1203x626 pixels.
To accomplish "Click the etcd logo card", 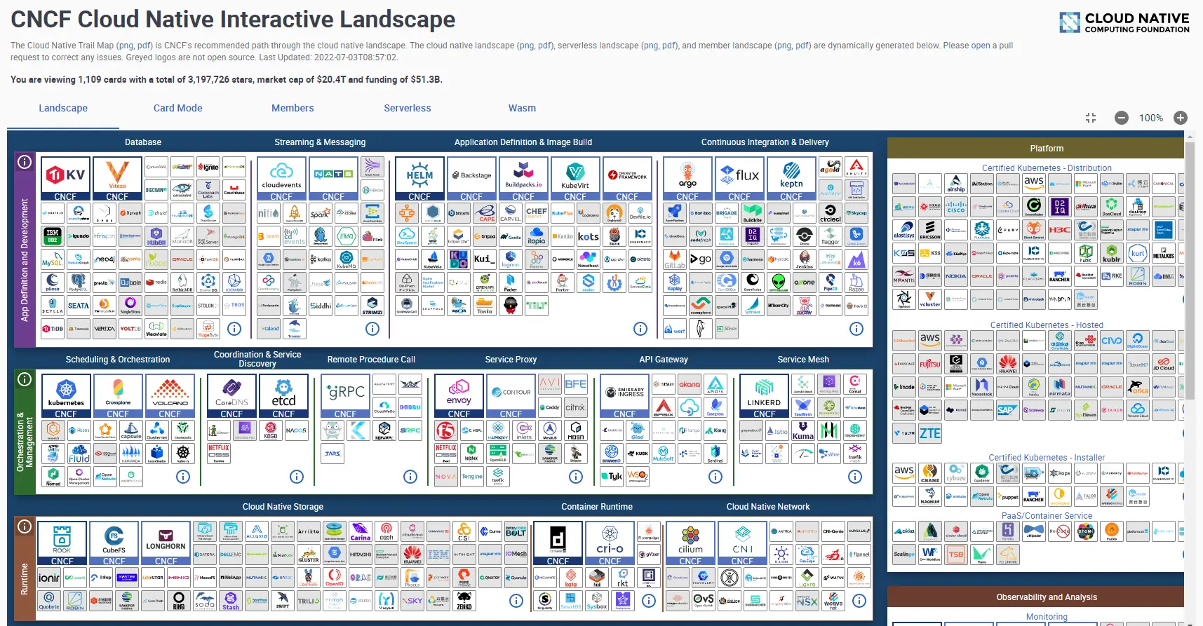I will tap(283, 396).
